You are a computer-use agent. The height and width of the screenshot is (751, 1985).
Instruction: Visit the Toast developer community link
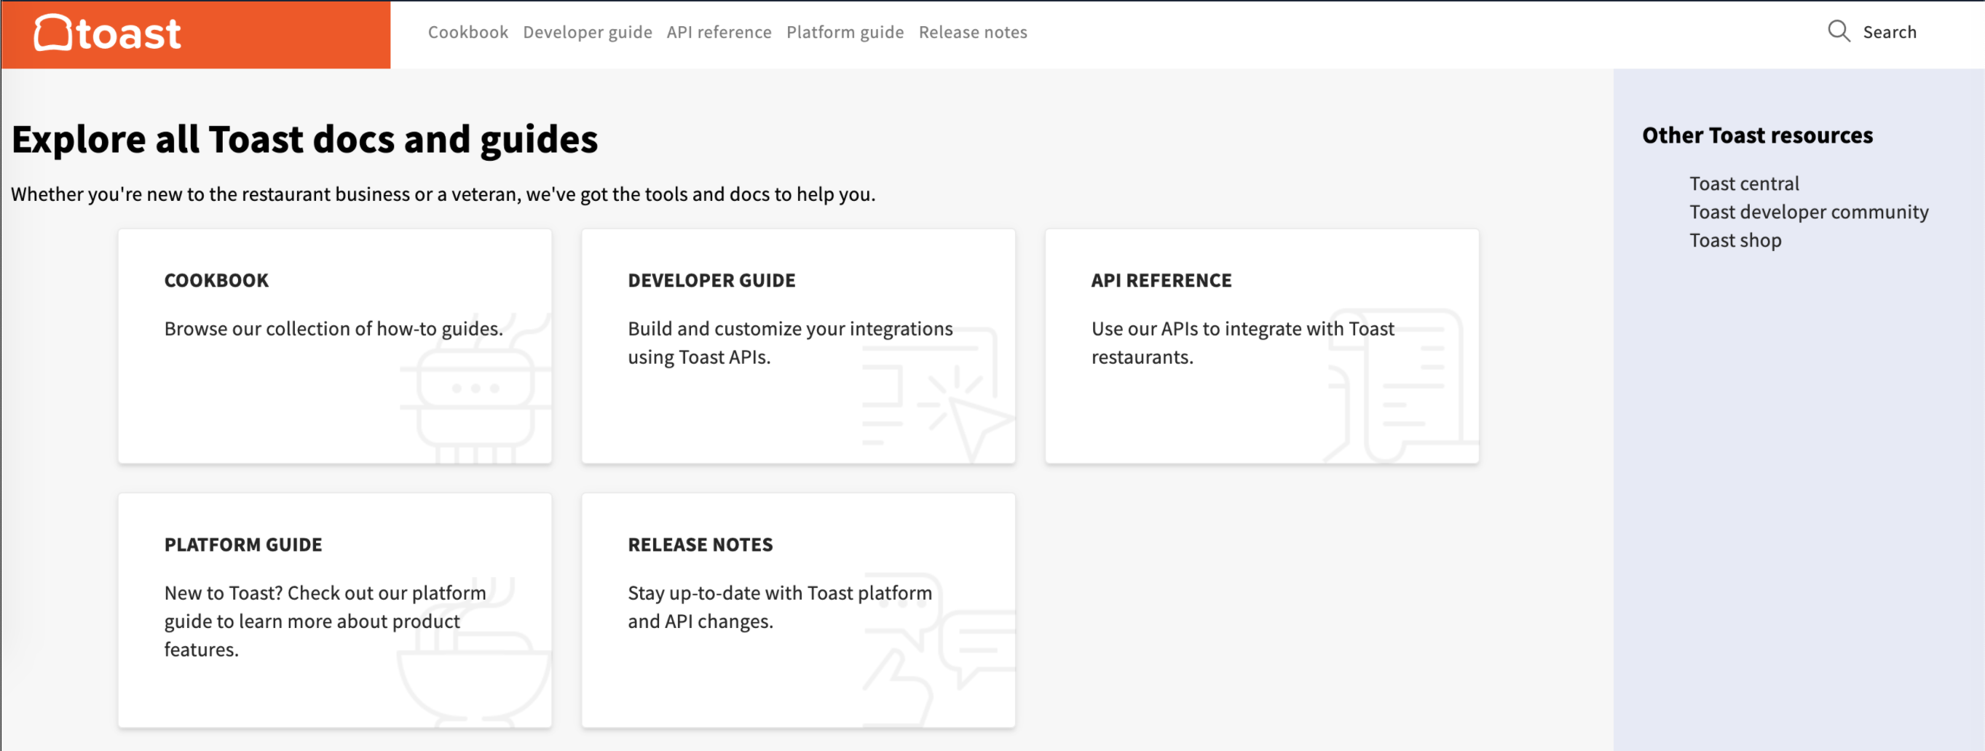click(1809, 212)
